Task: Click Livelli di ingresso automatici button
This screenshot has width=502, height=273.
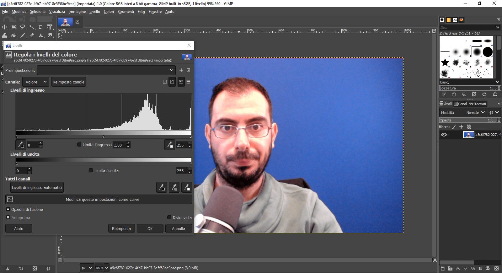Action: point(37,187)
